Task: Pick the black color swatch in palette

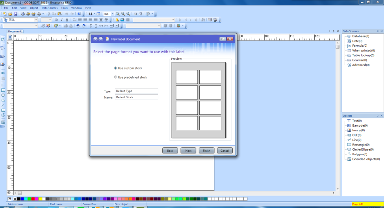Action: click(19, 199)
